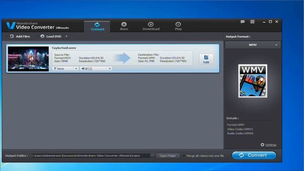The image size is (304, 171).
Task: Browse output folder with ellipsis button
Action: click(152, 155)
